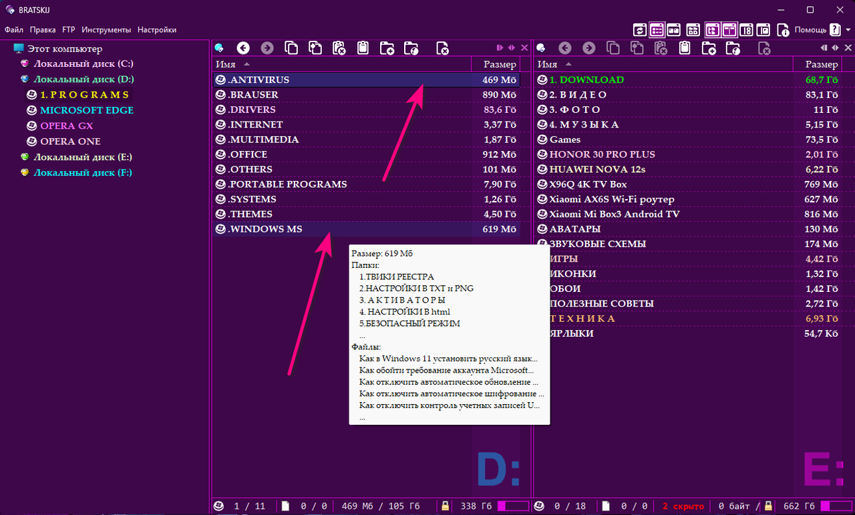Viewport: 855px width, 515px height.
Task: Toggle the two-tile thumbnails view mode
Action: pyautogui.click(x=675, y=29)
